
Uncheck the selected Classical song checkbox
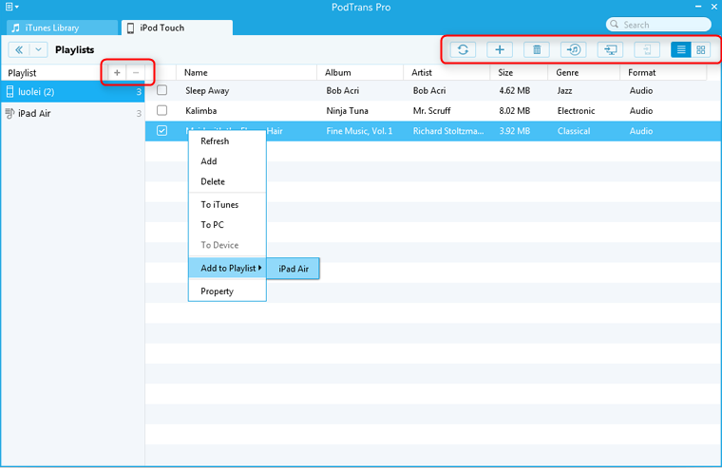[x=161, y=130]
